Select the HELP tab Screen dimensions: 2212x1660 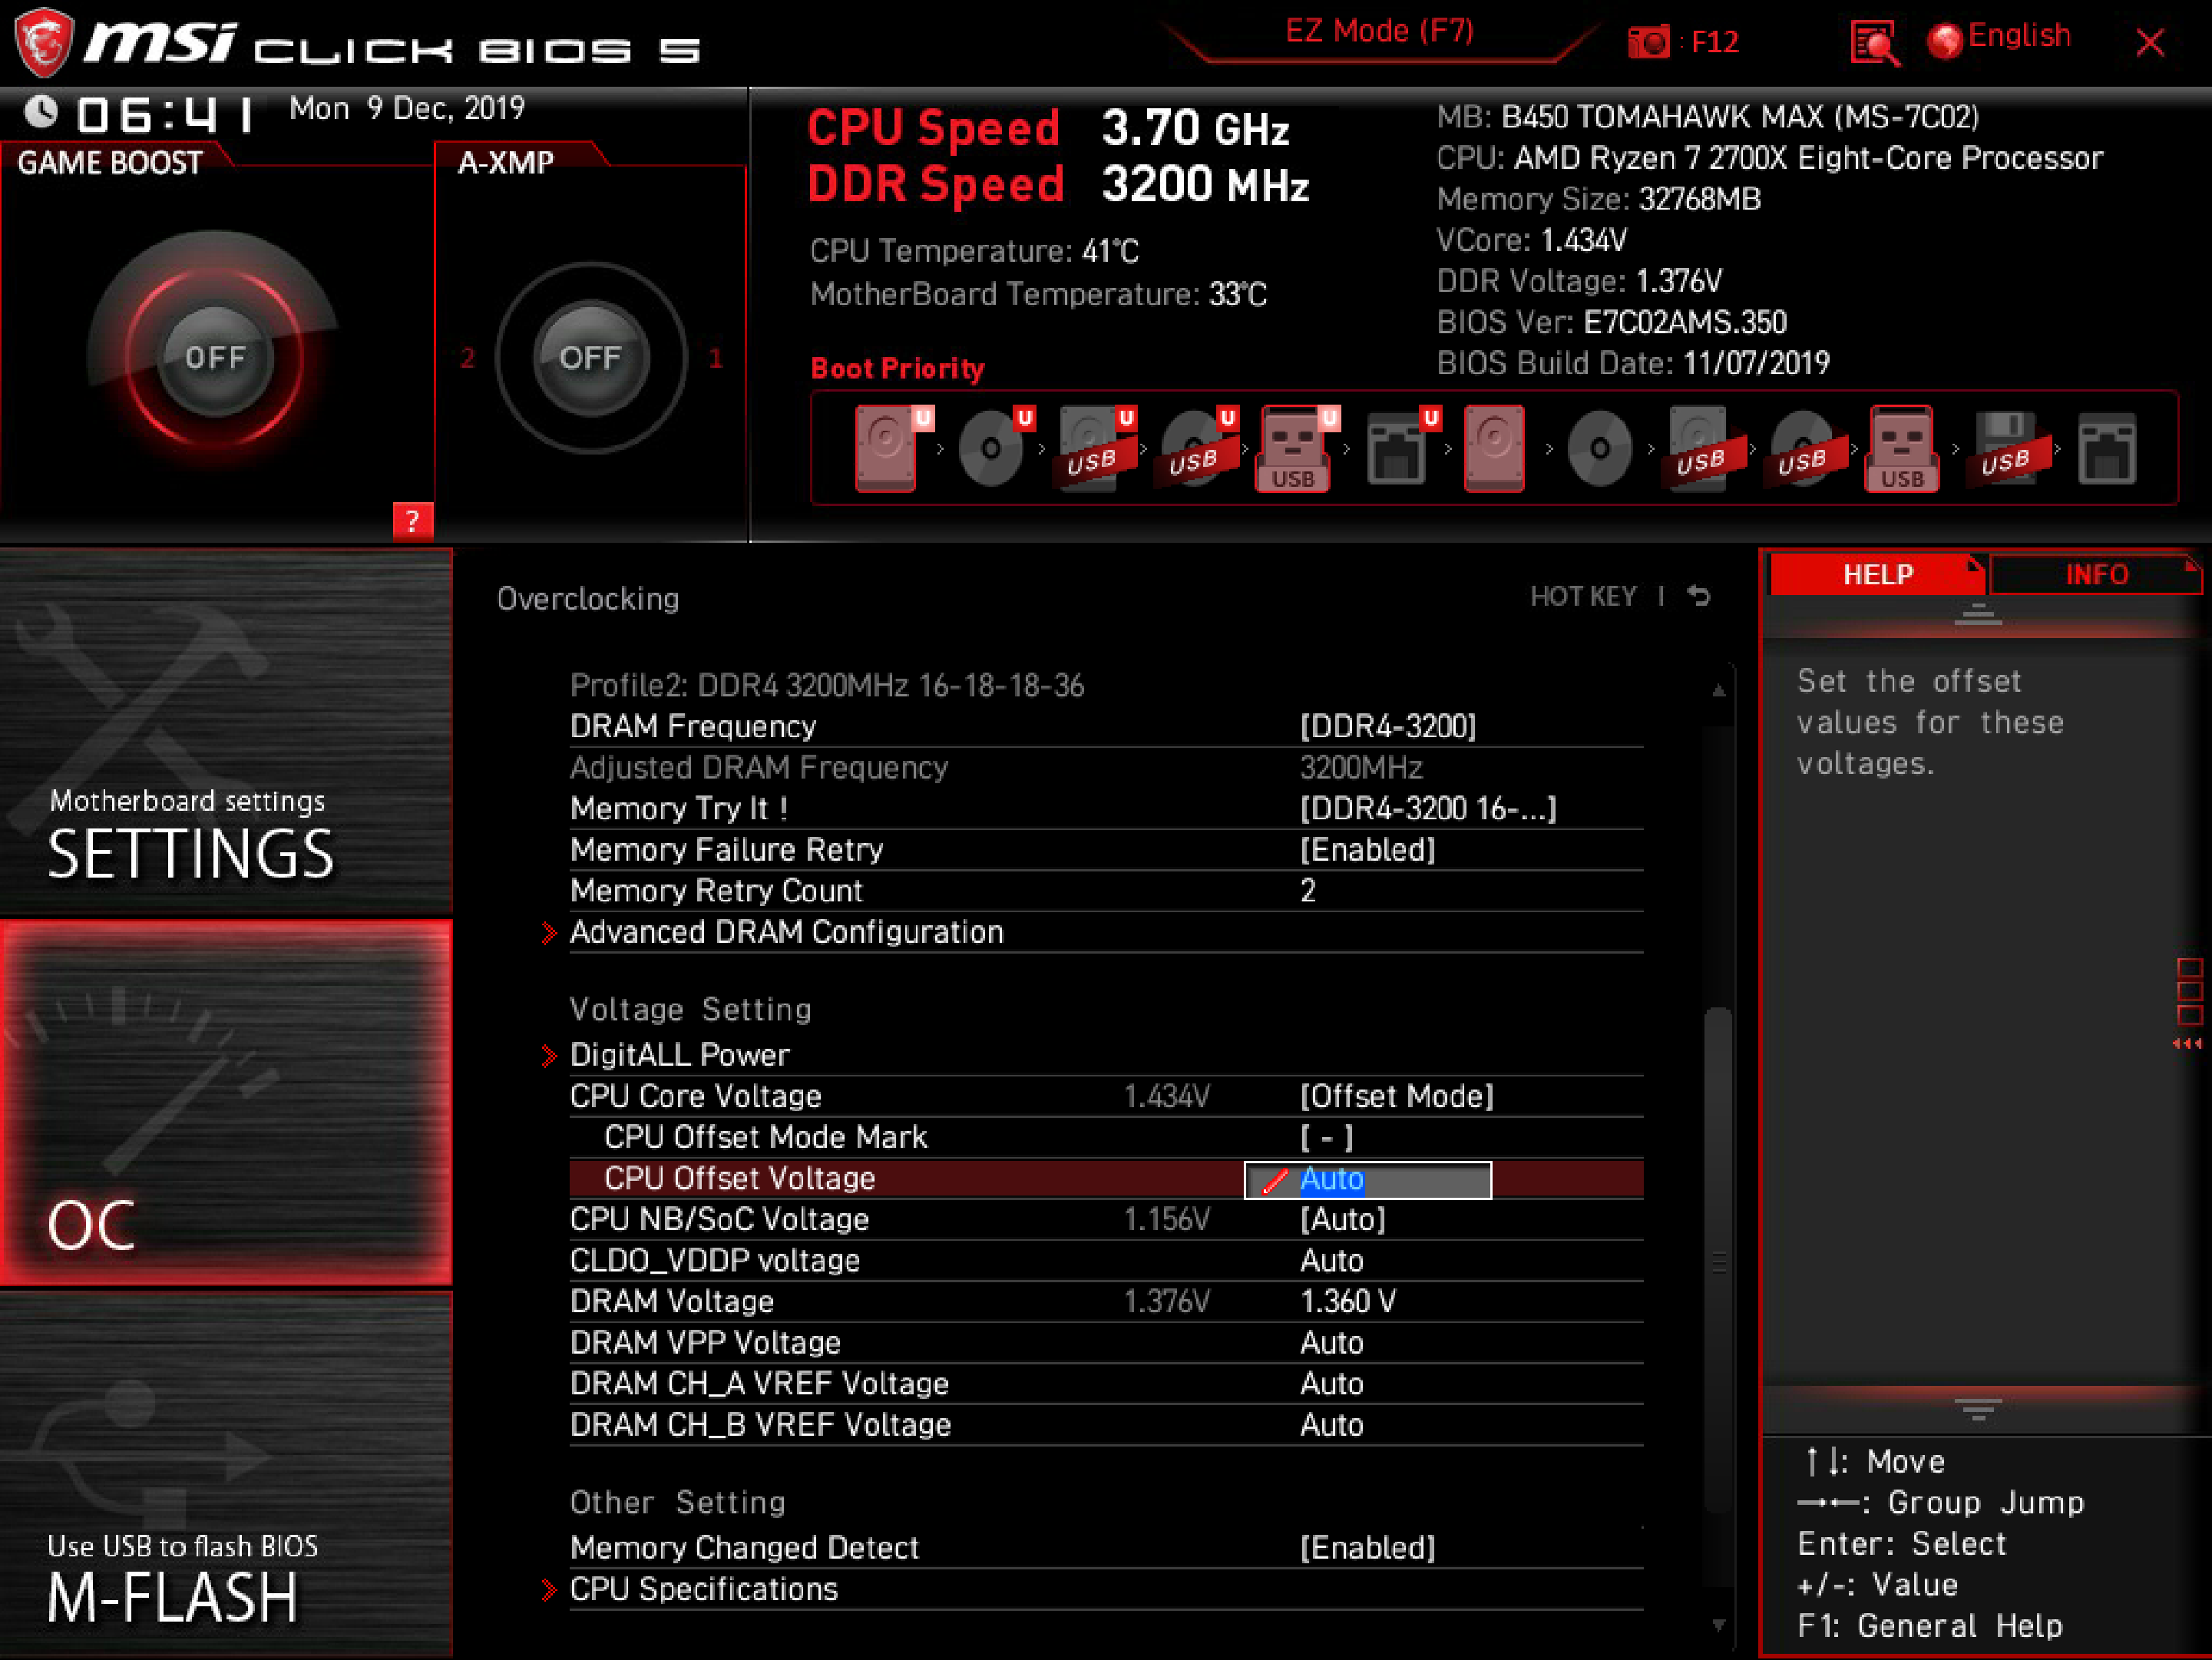[x=1877, y=574]
